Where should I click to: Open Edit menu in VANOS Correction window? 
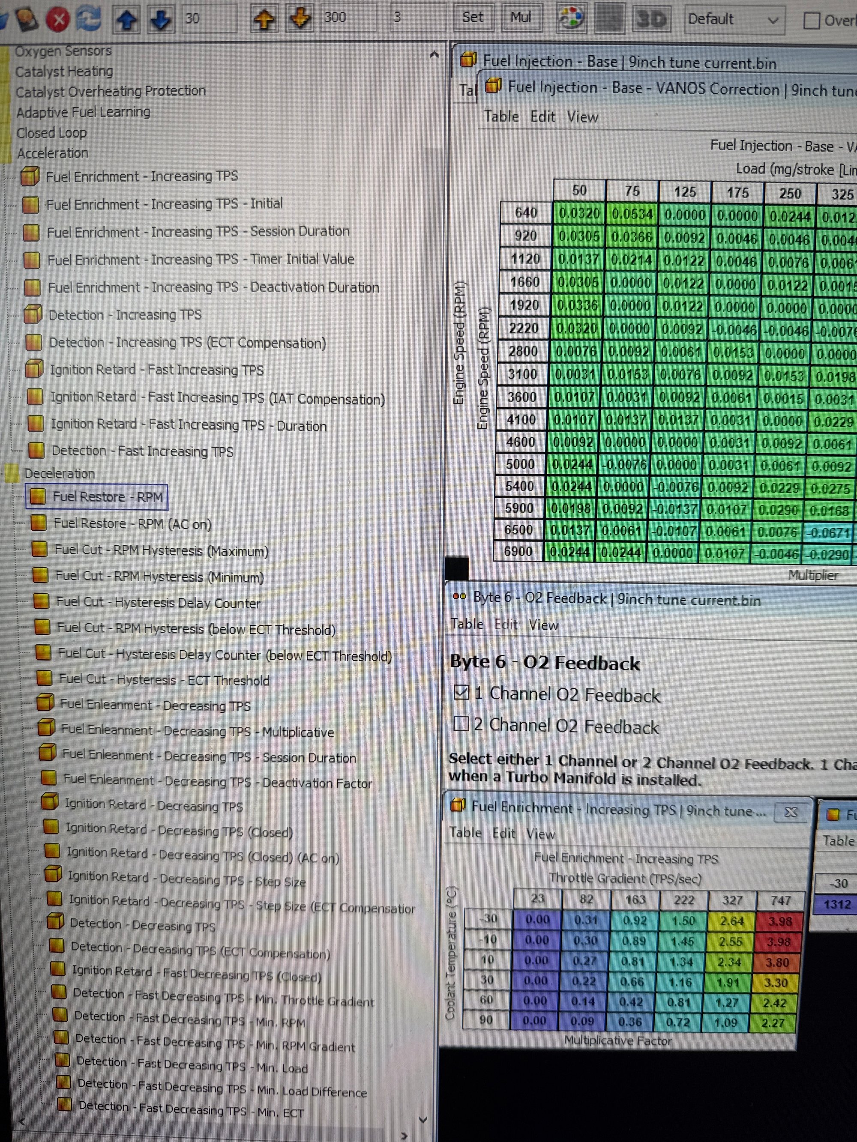(x=542, y=117)
